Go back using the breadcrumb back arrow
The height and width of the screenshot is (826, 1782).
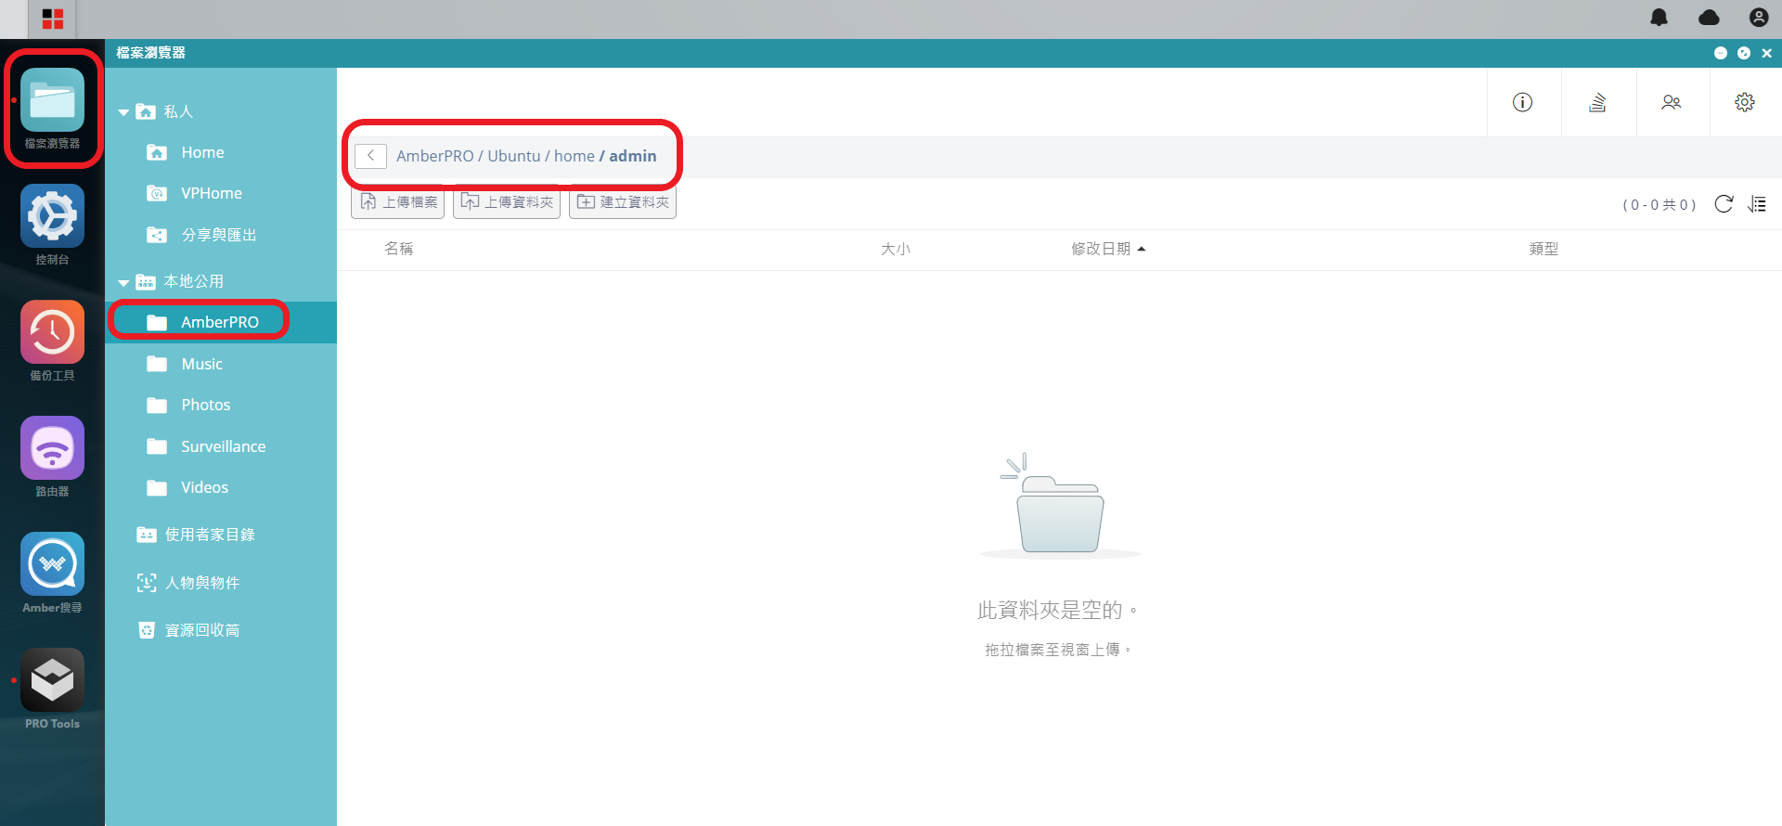pyautogui.click(x=370, y=156)
